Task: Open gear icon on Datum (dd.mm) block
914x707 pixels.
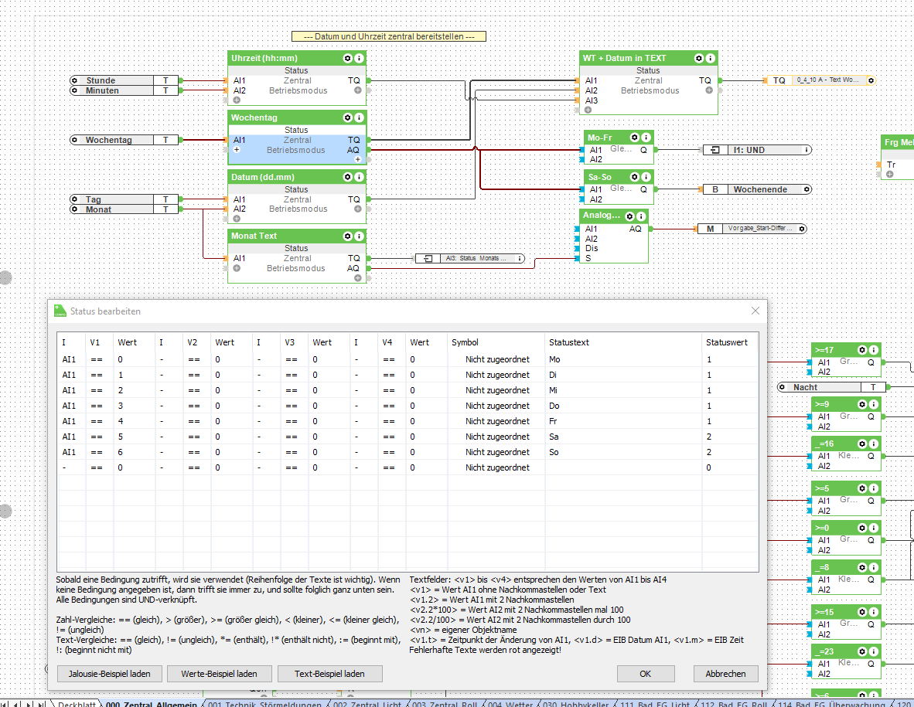Action: pos(348,177)
